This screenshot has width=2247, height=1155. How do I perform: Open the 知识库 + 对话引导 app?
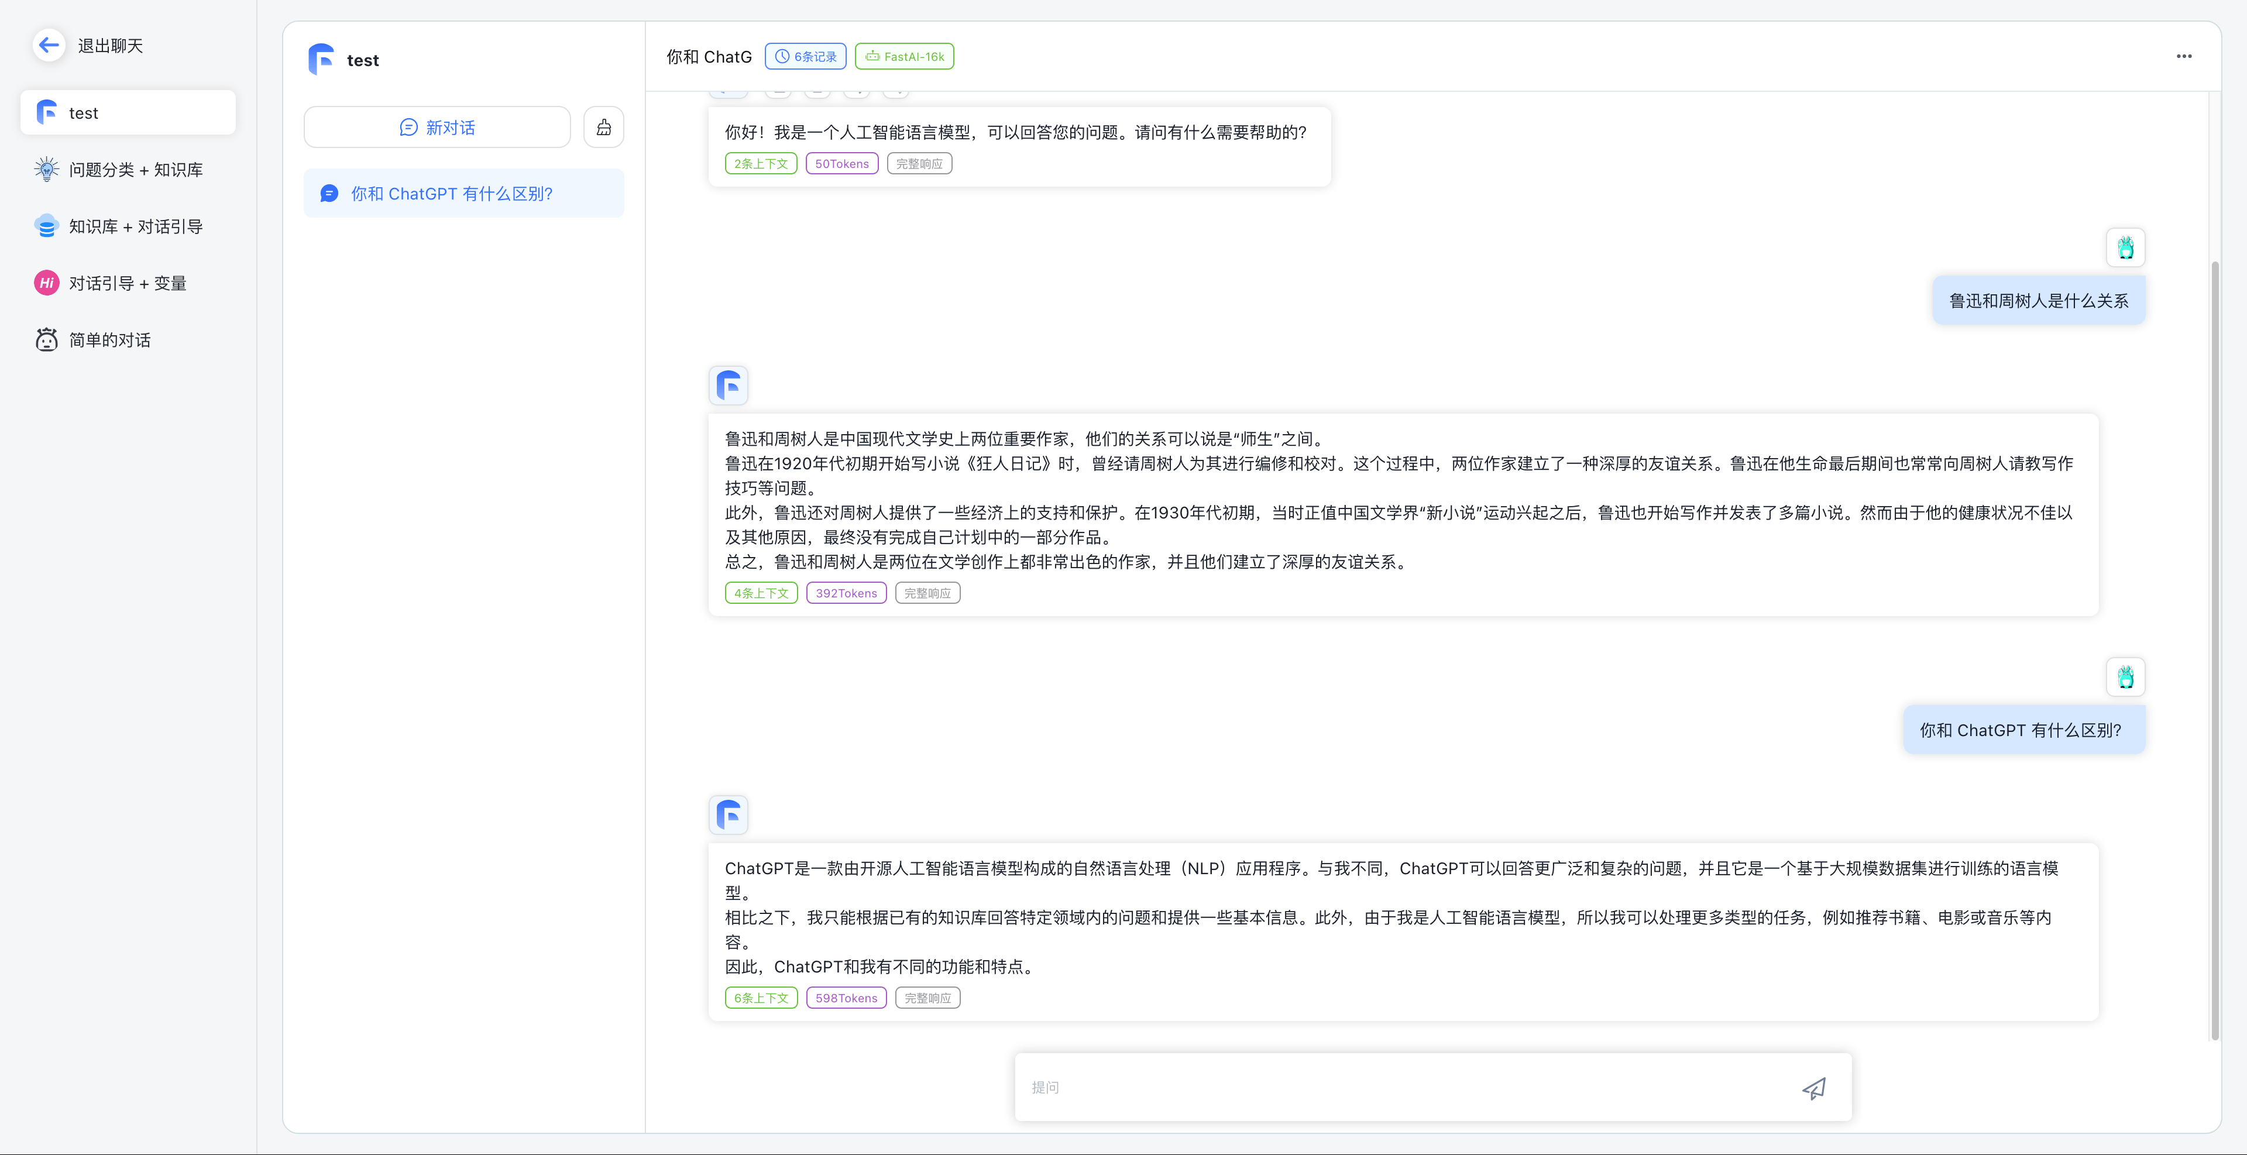pos(135,226)
